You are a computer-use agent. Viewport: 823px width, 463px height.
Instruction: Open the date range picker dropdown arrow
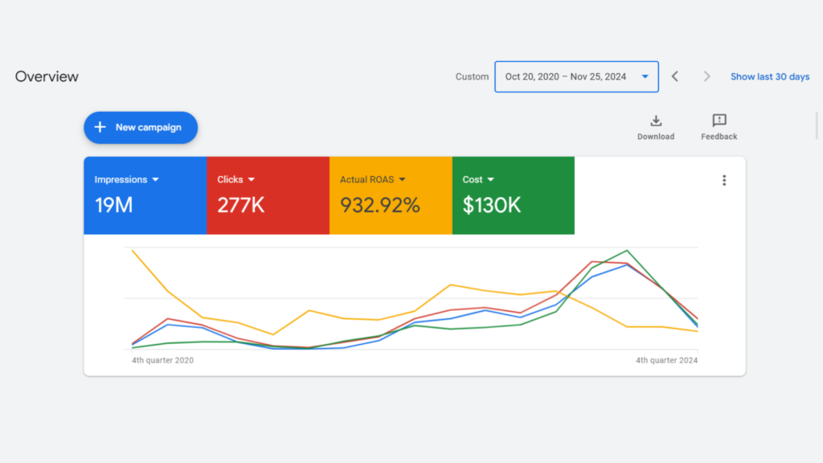point(645,76)
